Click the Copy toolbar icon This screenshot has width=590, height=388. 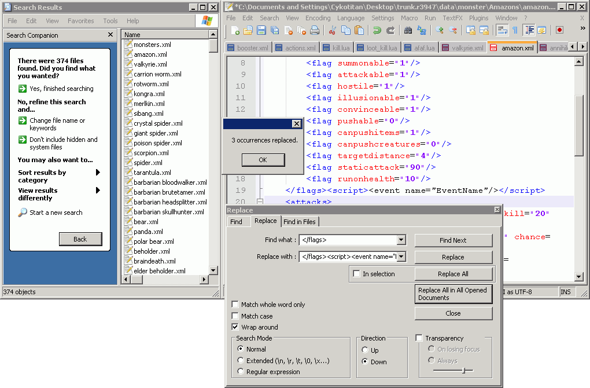click(x=345, y=31)
